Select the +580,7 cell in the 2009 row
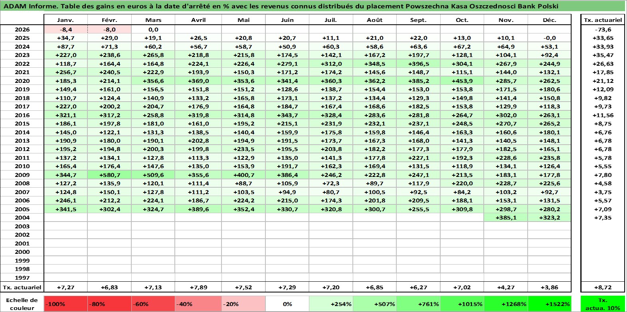This screenshot has height=312, width=627. [x=109, y=175]
